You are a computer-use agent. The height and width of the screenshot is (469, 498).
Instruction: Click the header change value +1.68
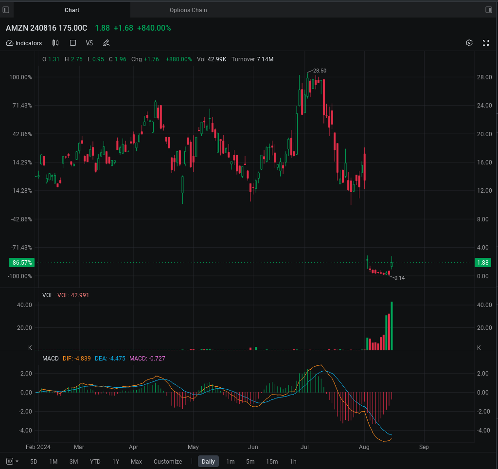(123, 28)
